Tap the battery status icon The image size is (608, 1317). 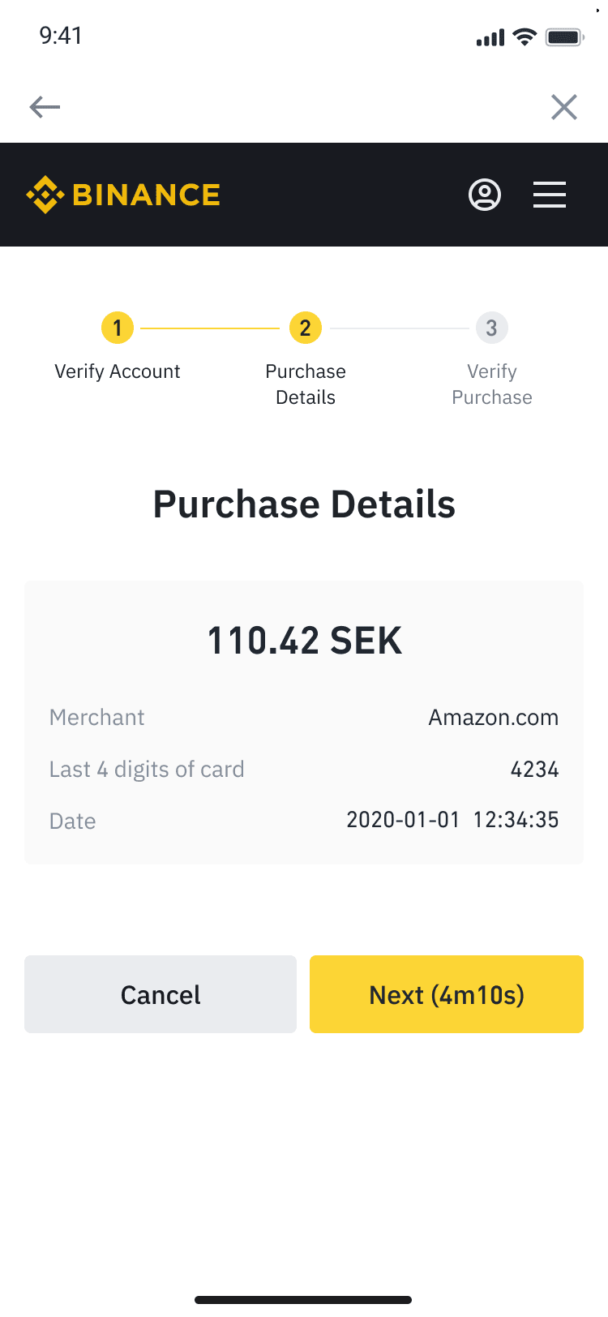565,36
